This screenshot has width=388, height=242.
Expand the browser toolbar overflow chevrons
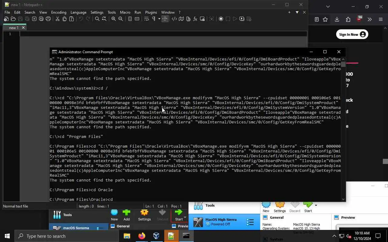tap(370, 19)
